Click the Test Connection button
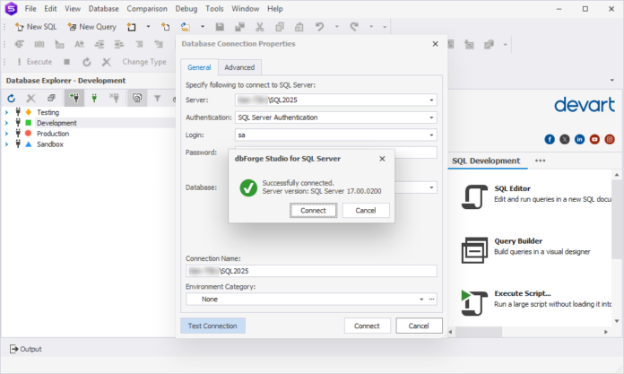 (x=212, y=326)
